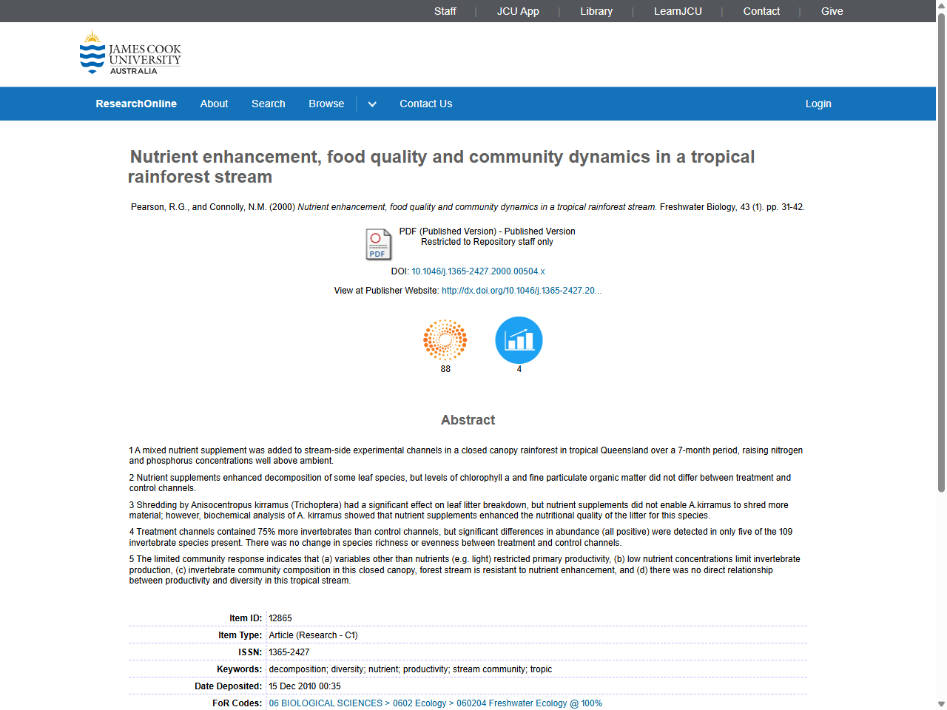The image size is (947, 710).
Task: Click the Altmetric donut badge showing 88
Action: point(445,339)
